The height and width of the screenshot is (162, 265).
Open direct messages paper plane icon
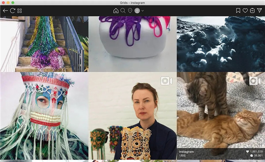point(259,11)
